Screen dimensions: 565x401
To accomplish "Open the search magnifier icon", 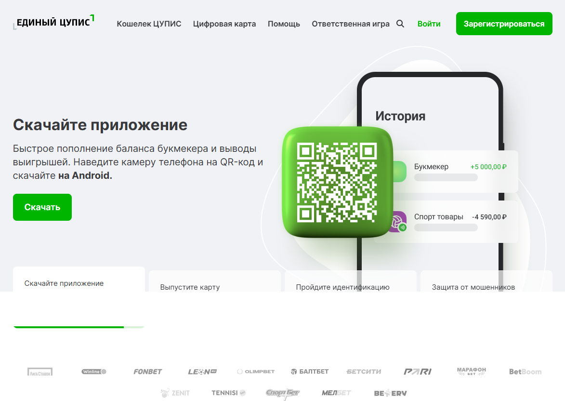I will tap(400, 24).
